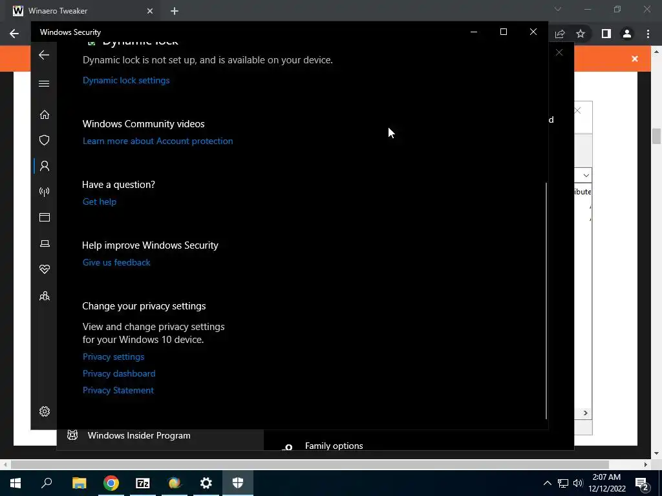Click the browser page vertical scrollbar thumb
This screenshot has height=496, width=662.
tap(656, 136)
